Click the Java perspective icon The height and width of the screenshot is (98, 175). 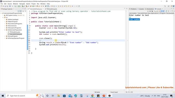tap(174, 6)
